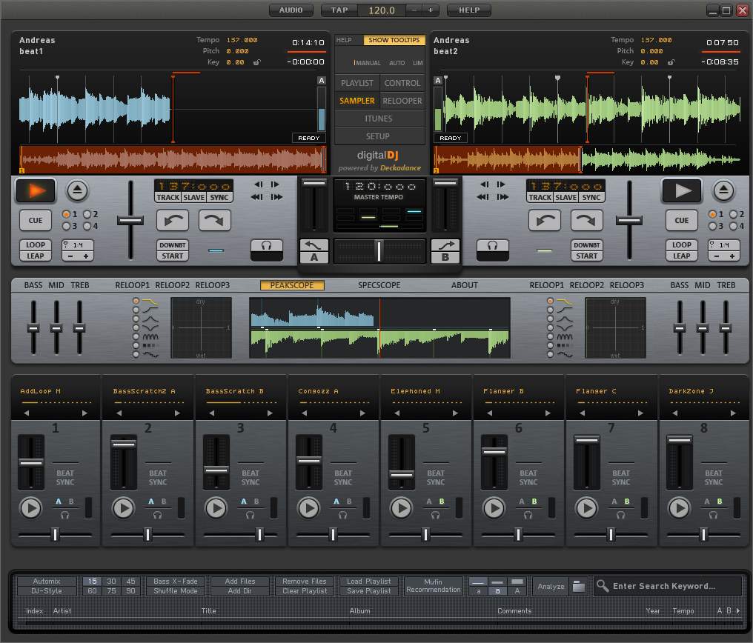Select next sample in the AddLoop slot

[84, 413]
